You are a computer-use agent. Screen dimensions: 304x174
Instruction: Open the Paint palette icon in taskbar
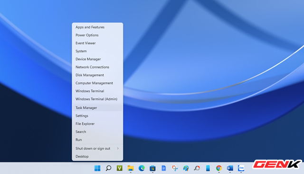[186, 168]
